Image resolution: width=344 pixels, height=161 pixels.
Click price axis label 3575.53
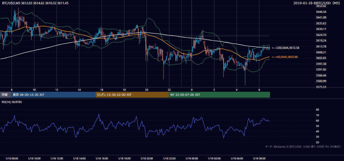321,87
